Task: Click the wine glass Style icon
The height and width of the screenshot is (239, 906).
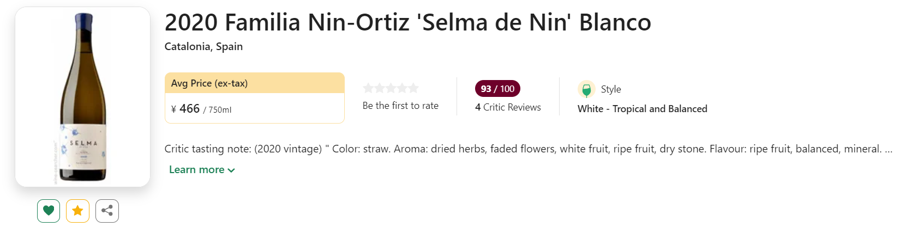Action: [x=586, y=89]
